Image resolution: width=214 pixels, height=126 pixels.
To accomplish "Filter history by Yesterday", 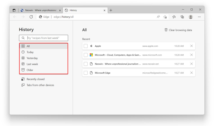I will point(44,58).
